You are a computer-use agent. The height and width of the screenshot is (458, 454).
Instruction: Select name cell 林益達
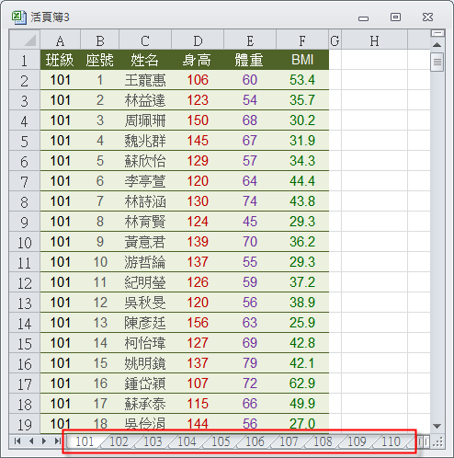[145, 100]
